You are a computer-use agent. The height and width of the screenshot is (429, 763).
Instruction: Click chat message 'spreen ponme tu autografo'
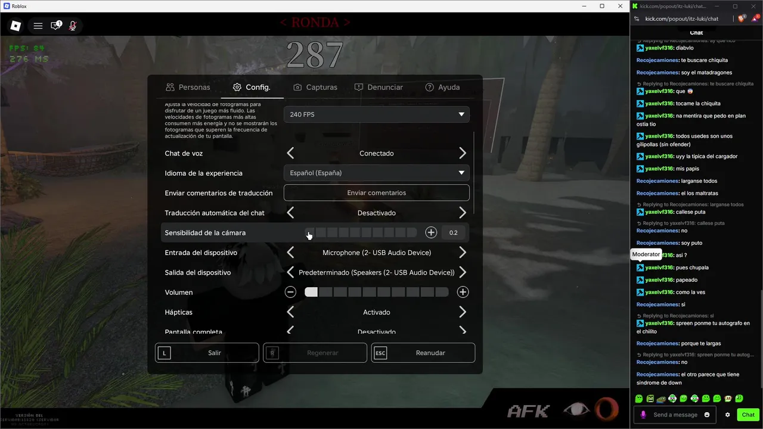(x=693, y=327)
